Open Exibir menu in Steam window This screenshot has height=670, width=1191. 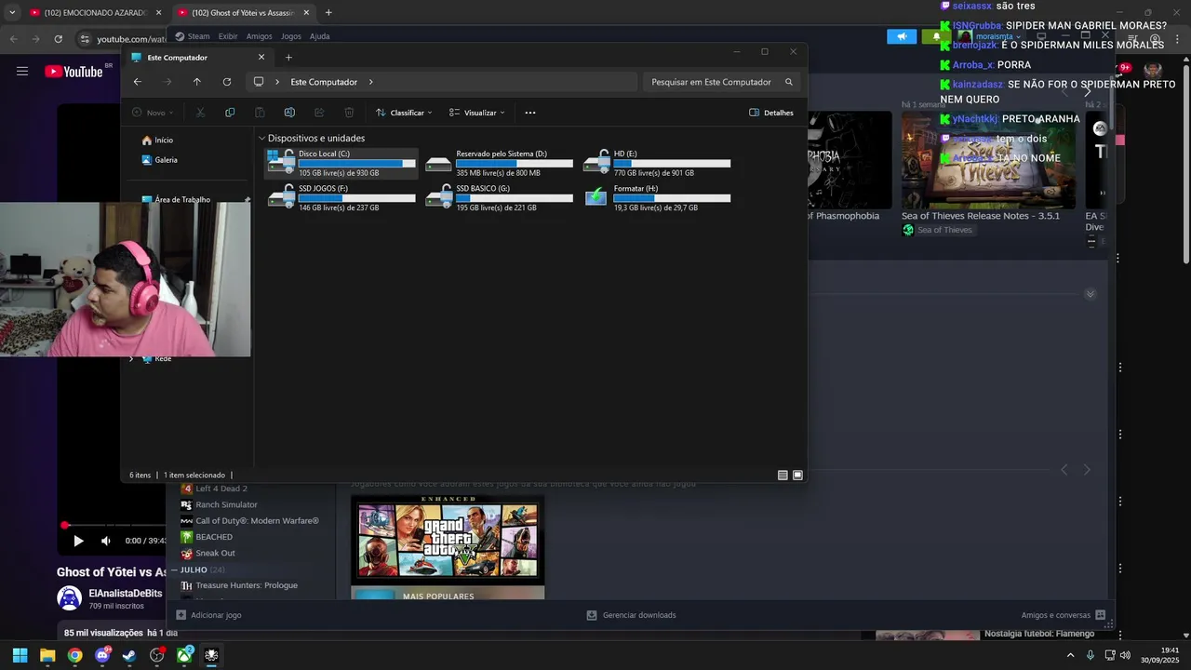[228, 36]
